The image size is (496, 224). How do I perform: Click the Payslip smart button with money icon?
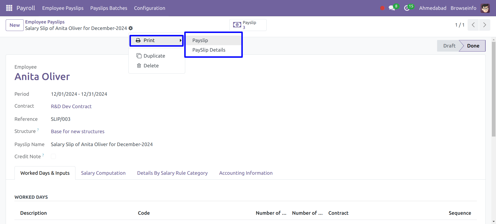click(x=248, y=25)
